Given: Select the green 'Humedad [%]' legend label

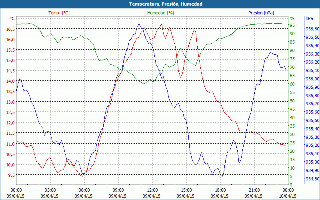Looking at the screenshot, I should point(160,13).
